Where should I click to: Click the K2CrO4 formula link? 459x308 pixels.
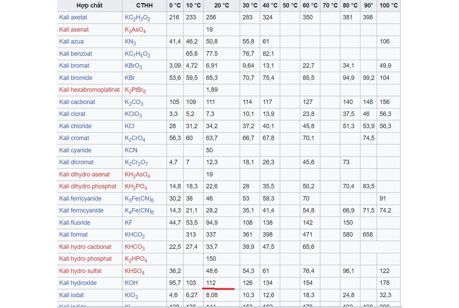[x=135, y=139]
